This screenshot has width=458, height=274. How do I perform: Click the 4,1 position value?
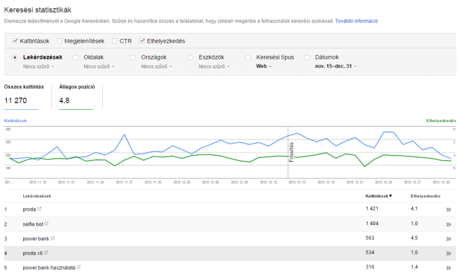coord(414,209)
